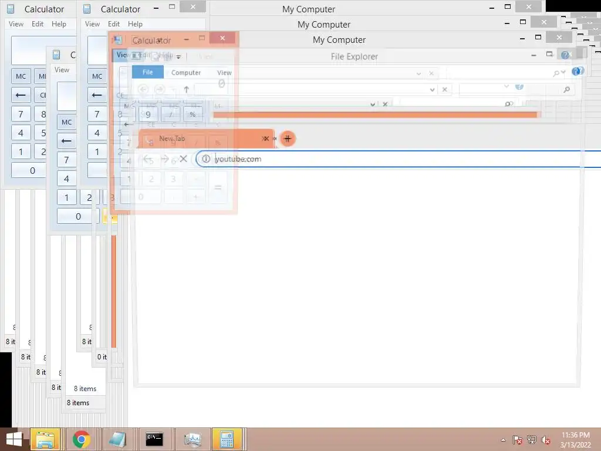The height and width of the screenshot is (451, 601).
Task: Click status text "8 items" in lowest bar
Action: point(78,403)
